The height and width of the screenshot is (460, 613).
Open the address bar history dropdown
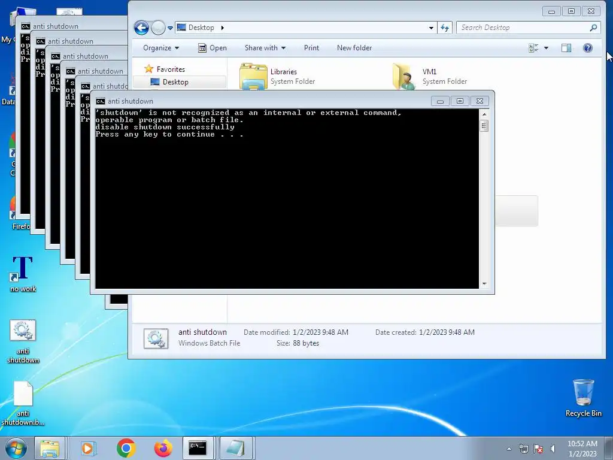tap(431, 28)
